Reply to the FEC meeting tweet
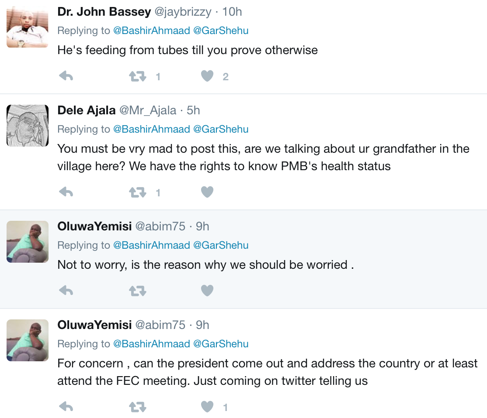The image size is (487, 418). tap(66, 408)
